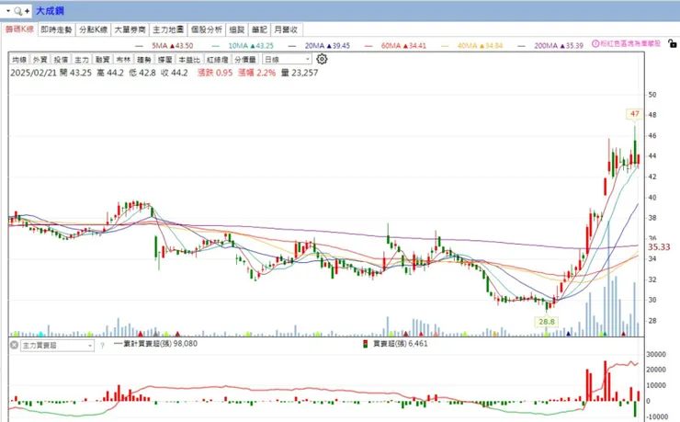The width and height of the screenshot is (680, 422).
Task: Click the 200MA 35.39 legend value
Action: point(559,46)
